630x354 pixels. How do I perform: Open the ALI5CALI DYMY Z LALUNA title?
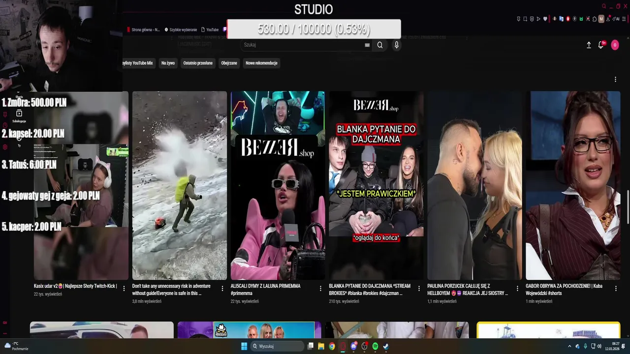pos(265,289)
